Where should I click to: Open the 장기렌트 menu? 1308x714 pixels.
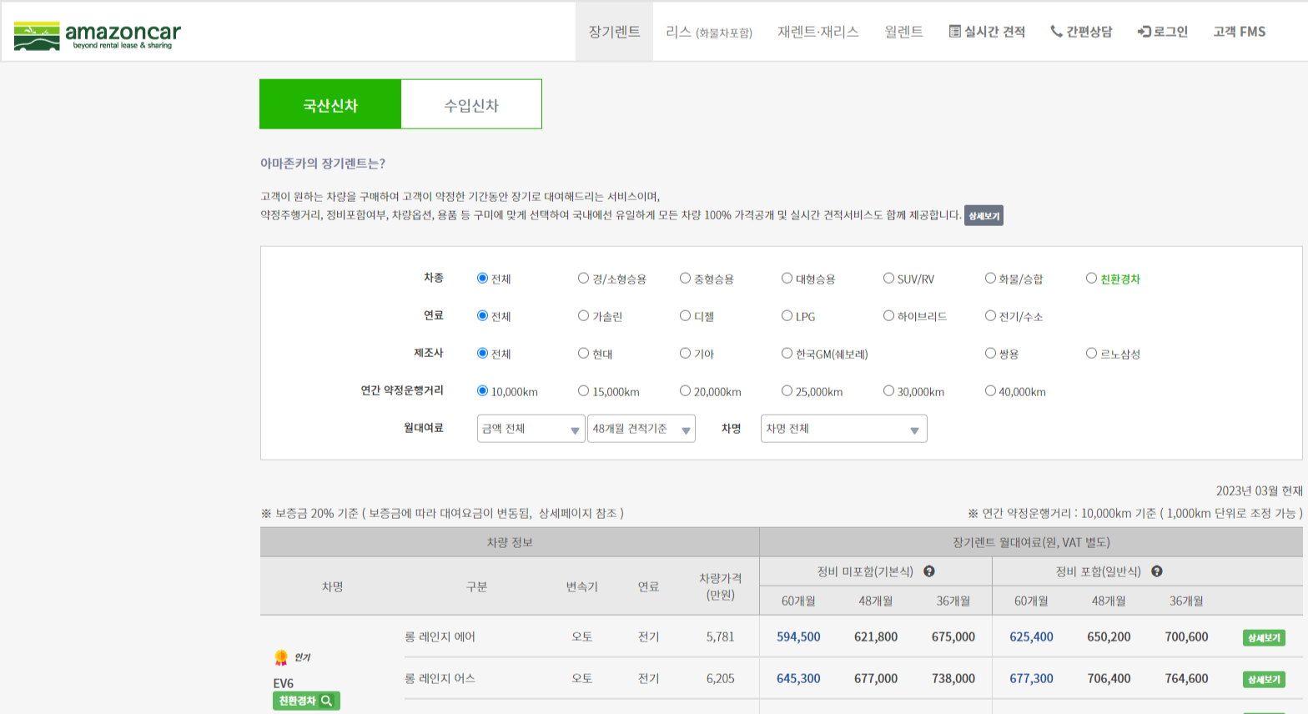[615, 32]
